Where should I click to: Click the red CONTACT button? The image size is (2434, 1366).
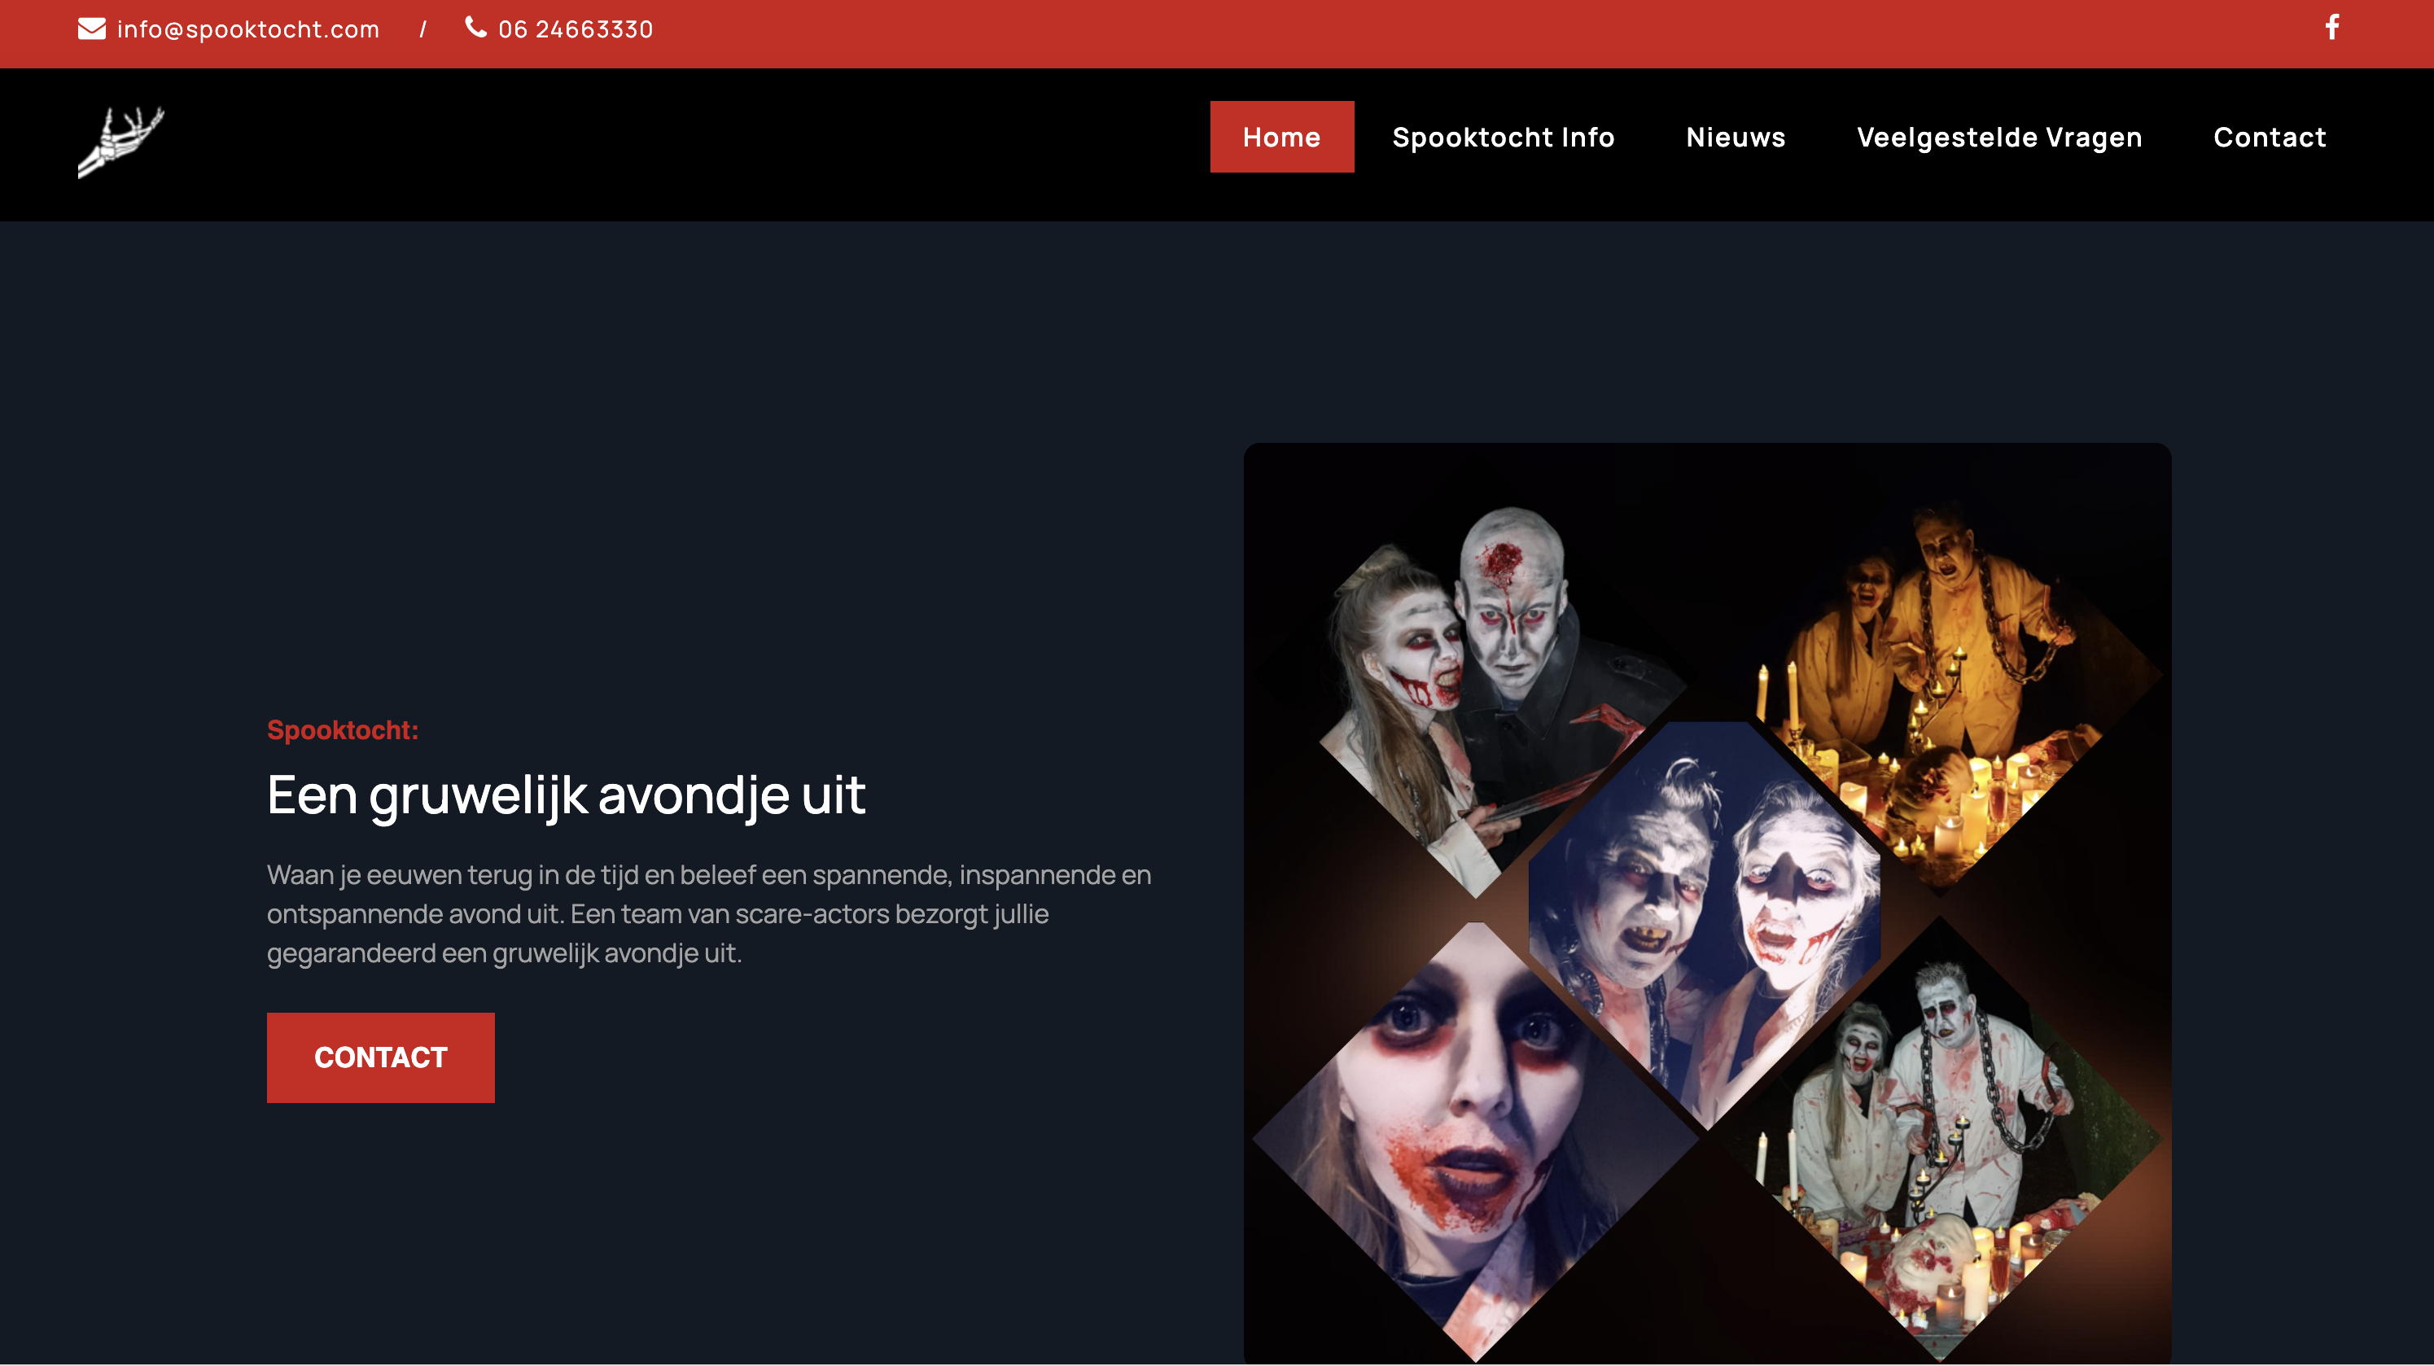[381, 1057]
